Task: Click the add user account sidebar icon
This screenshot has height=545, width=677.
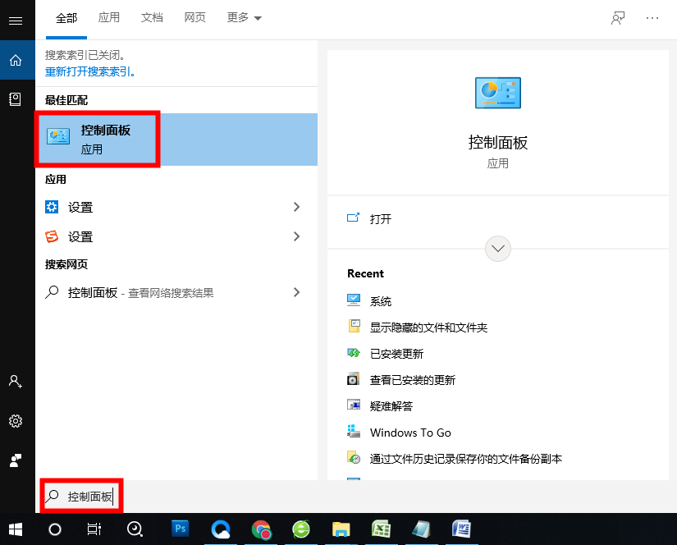Action: 16,382
